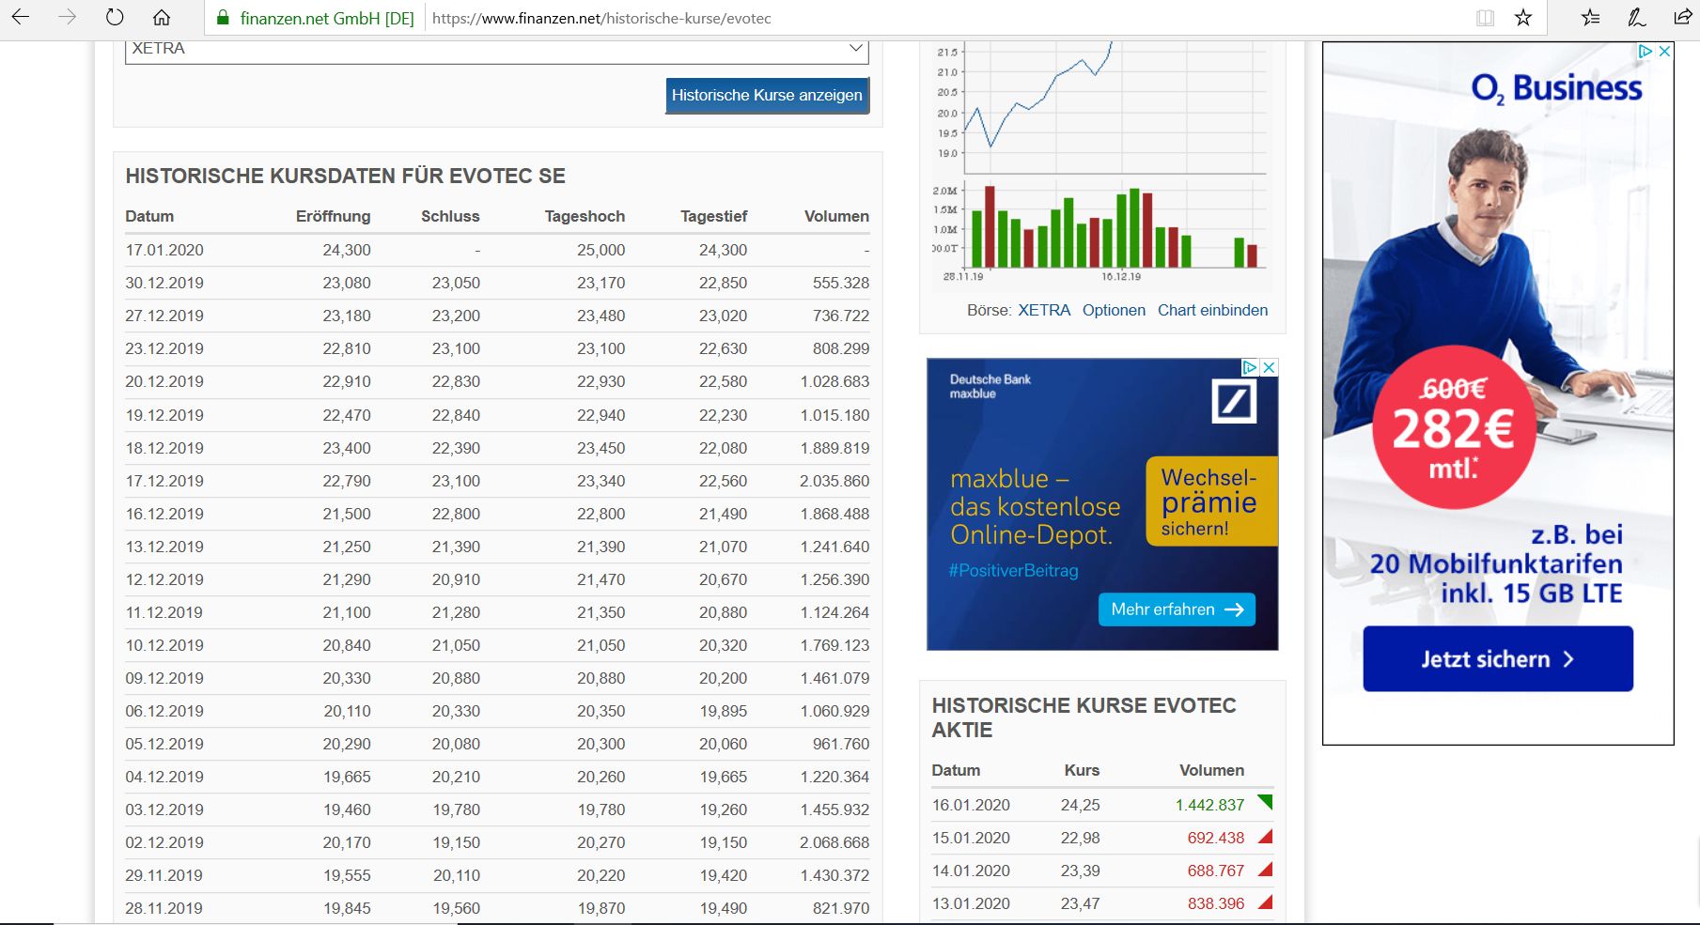Add this page to favorites with star
Viewport: 1700px width, 925px height.
pos(1523,18)
